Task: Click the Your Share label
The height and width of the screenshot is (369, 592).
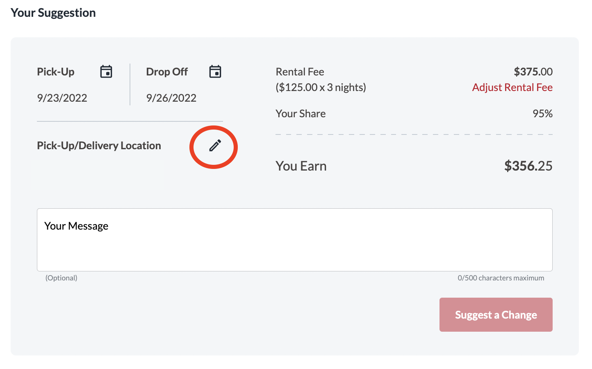Action: click(301, 114)
